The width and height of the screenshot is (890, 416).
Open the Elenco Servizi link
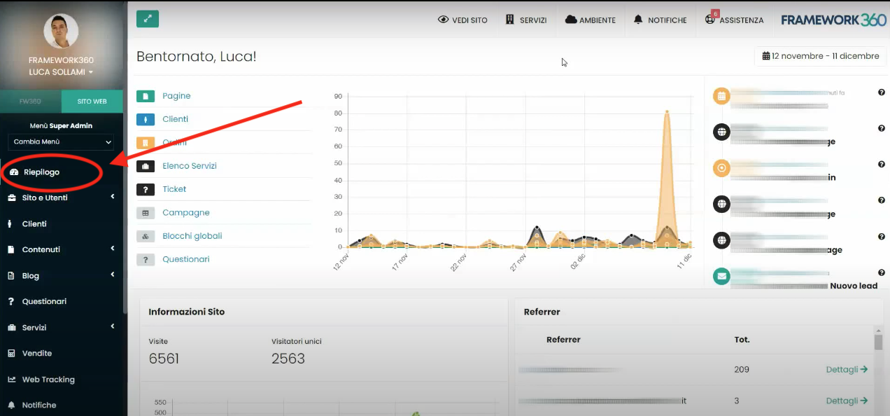point(190,166)
